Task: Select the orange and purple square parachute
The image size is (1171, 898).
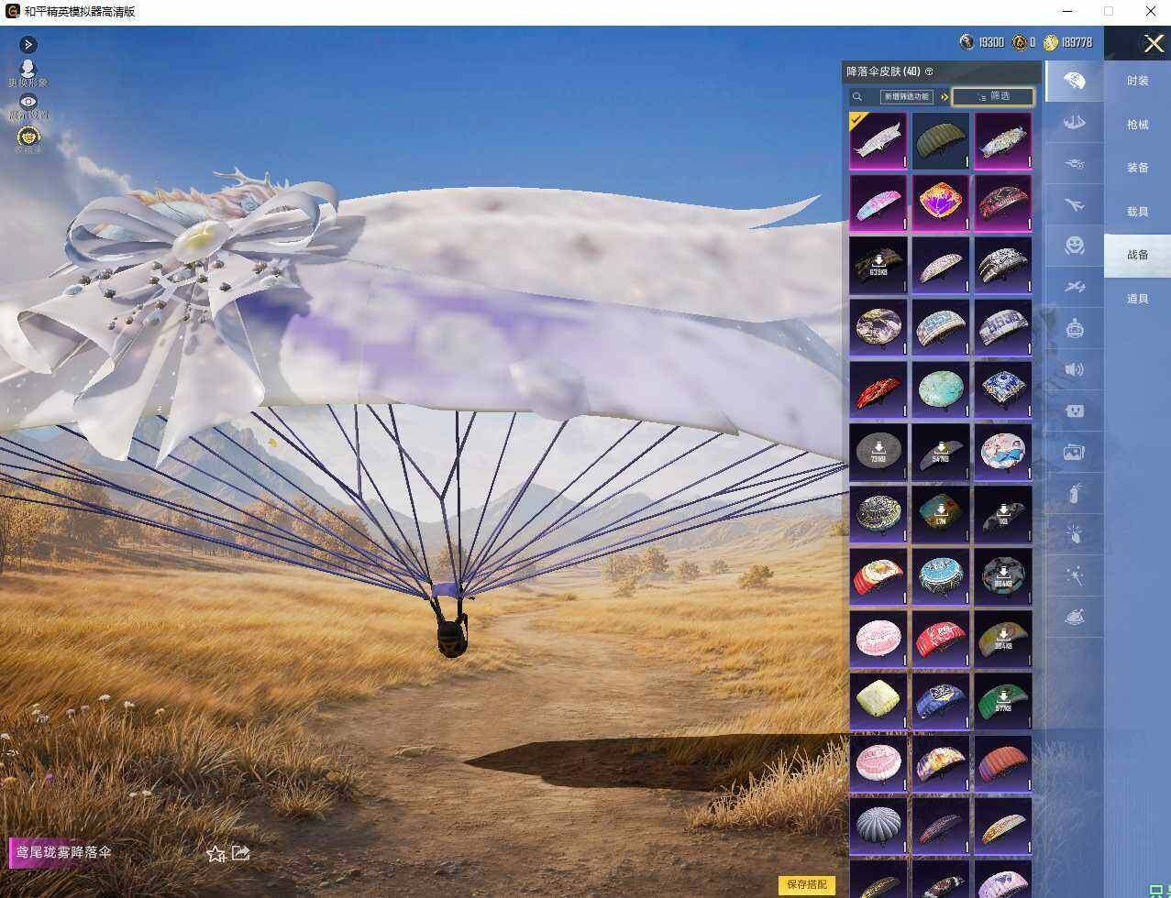Action: click(x=940, y=203)
